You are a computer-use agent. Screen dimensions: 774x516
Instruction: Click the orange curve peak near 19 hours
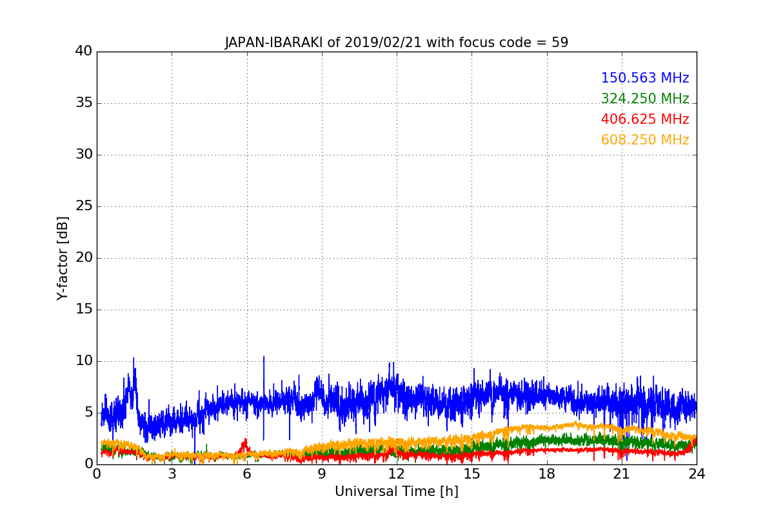(575, 424)
